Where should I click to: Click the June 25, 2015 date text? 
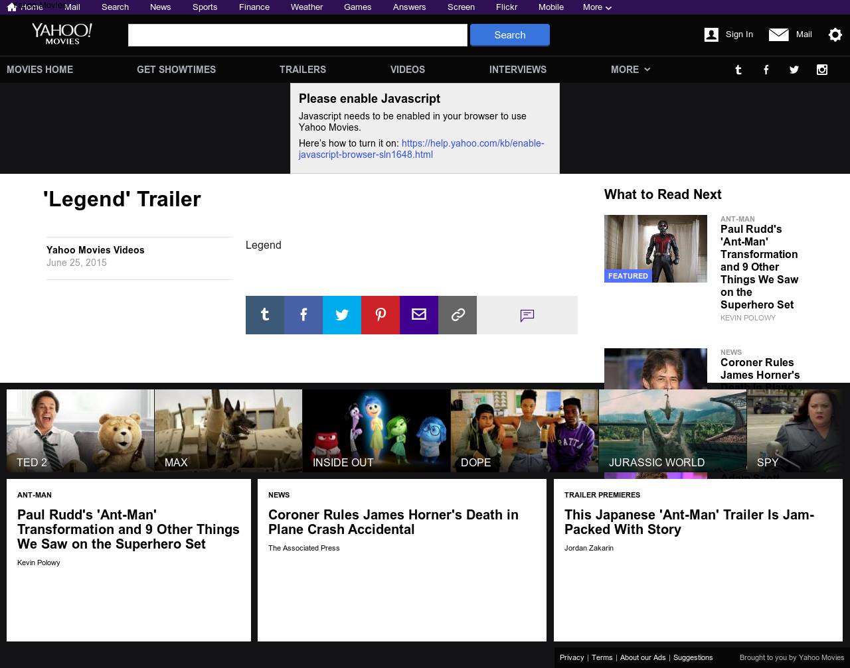click(x=76, y=263)
